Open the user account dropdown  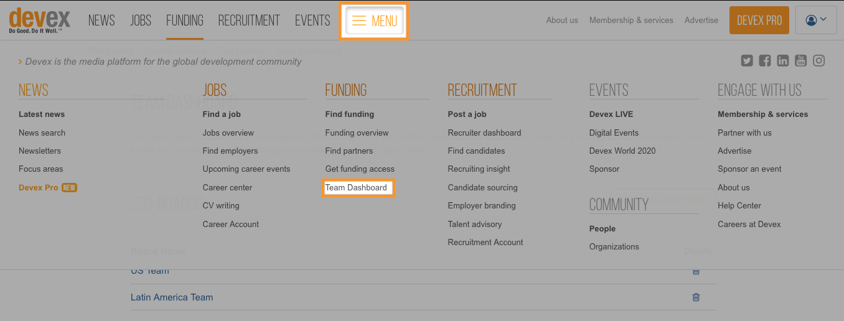(816, 20)
